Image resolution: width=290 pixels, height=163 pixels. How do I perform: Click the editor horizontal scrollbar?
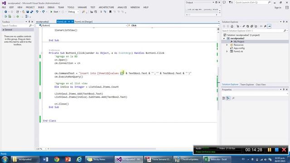click(x=103, y=149)
